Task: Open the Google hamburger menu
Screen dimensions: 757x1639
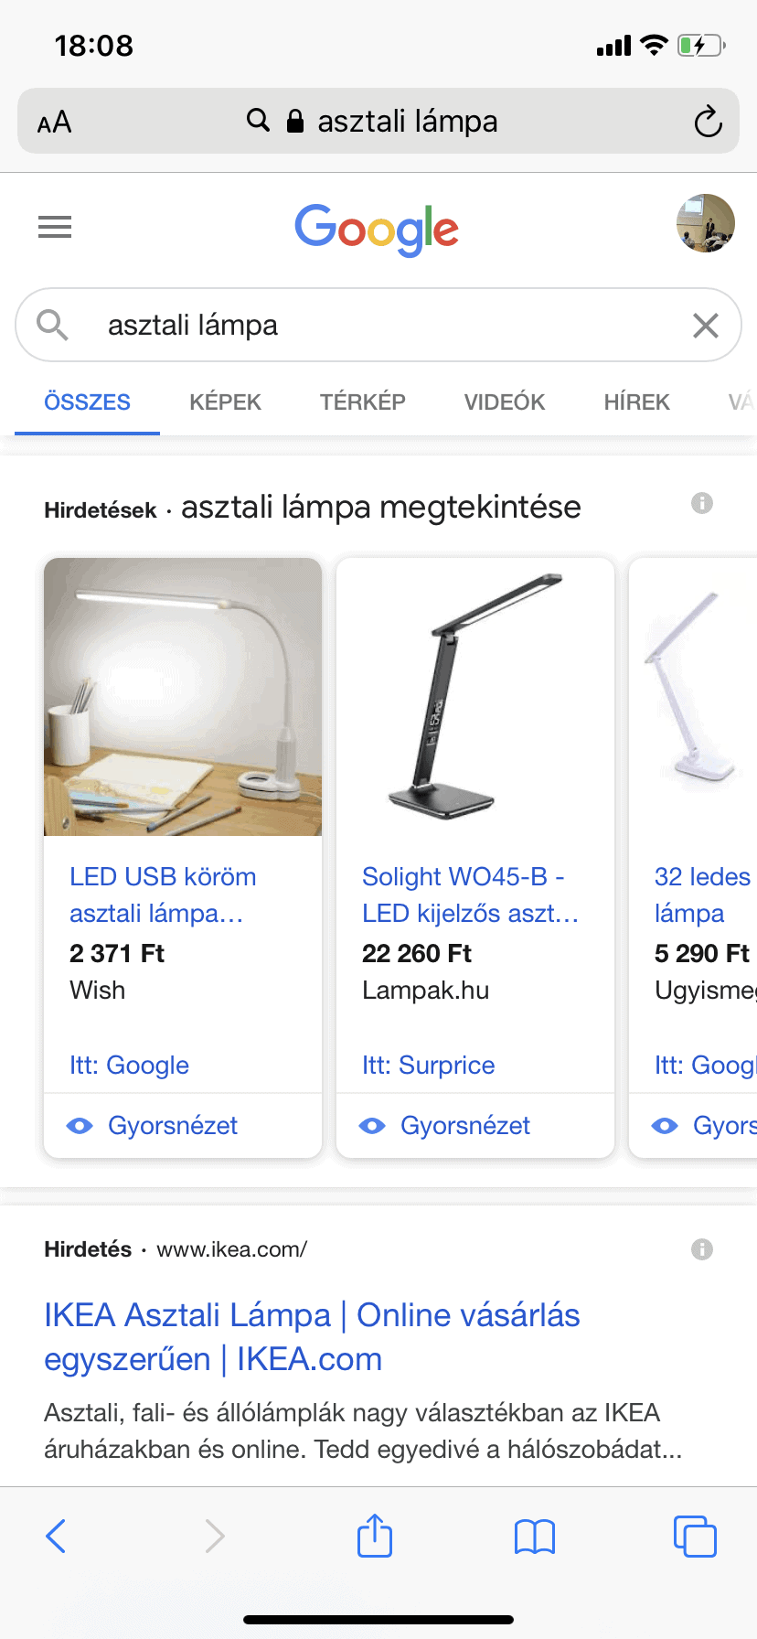Action: 55,227
